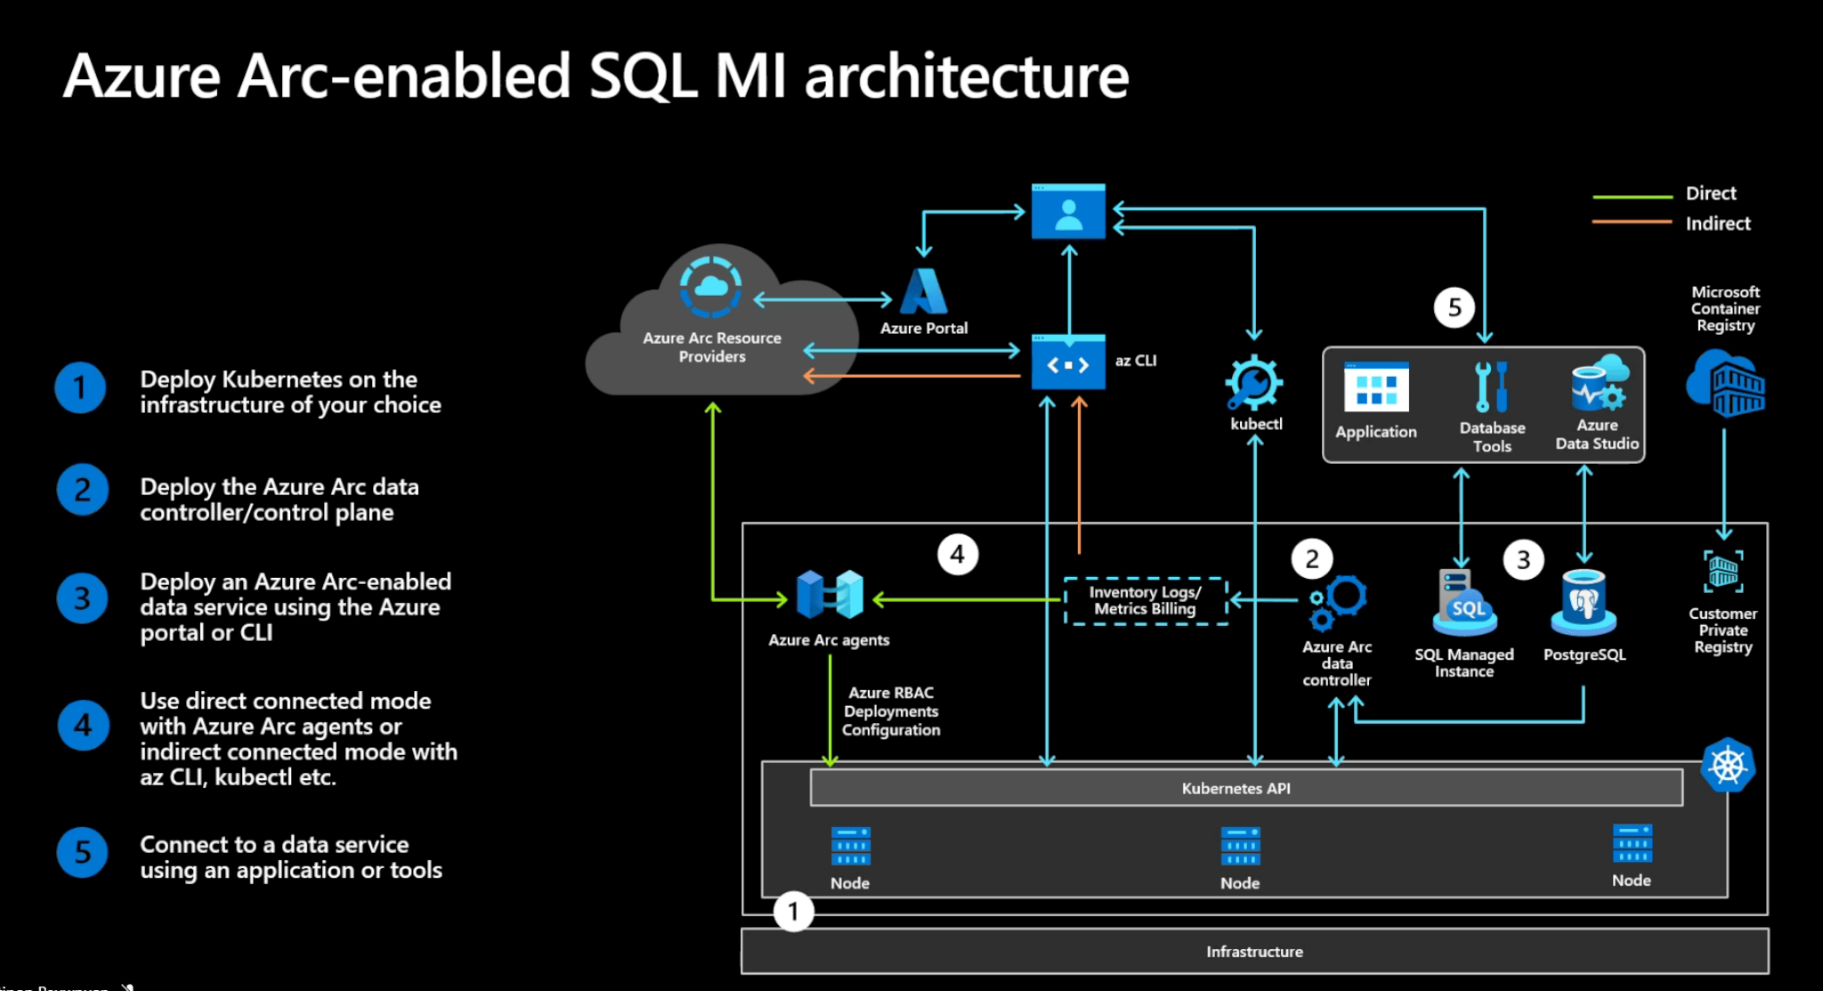1823x991 pixels.
Task: Click the user profile icon at top
Action: coord(1068,212)
